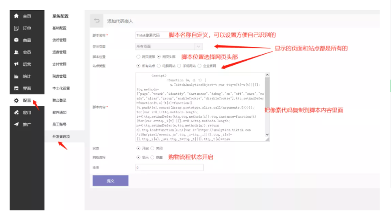Click the 排序 sort order input
This screenshot has width=391, height=220.
(x=170, y=168)
